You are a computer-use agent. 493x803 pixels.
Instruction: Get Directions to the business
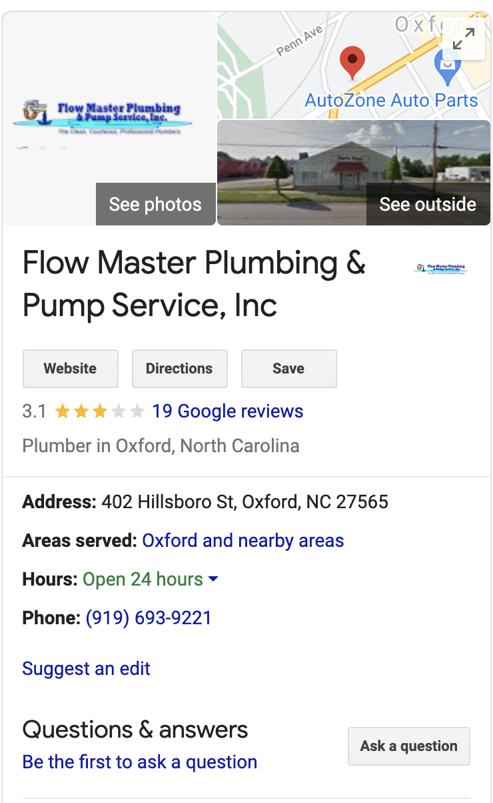point(179,369)
